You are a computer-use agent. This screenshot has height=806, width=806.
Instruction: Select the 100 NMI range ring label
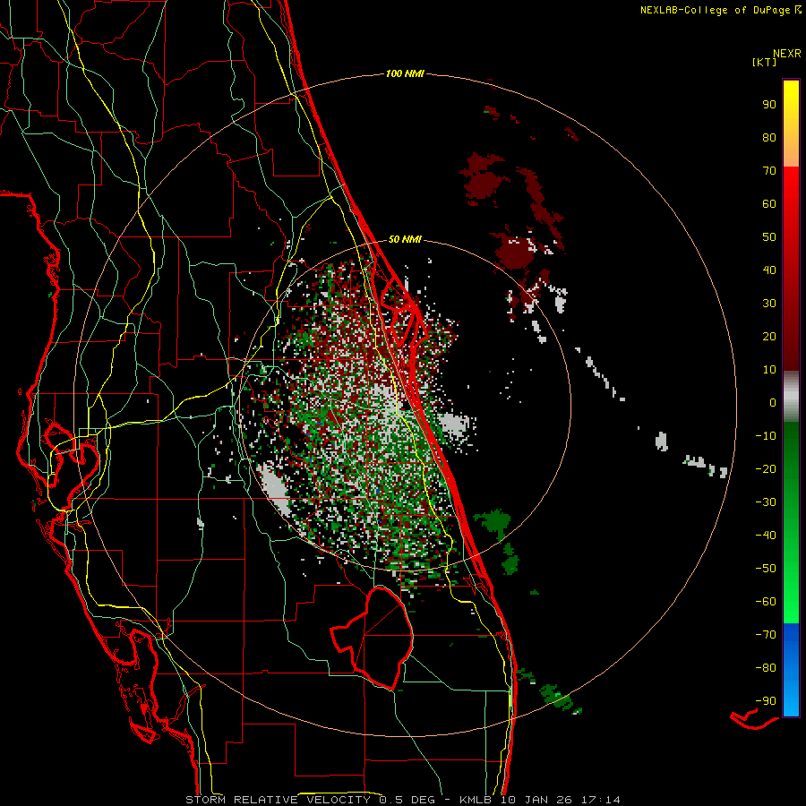click(405, 74)
